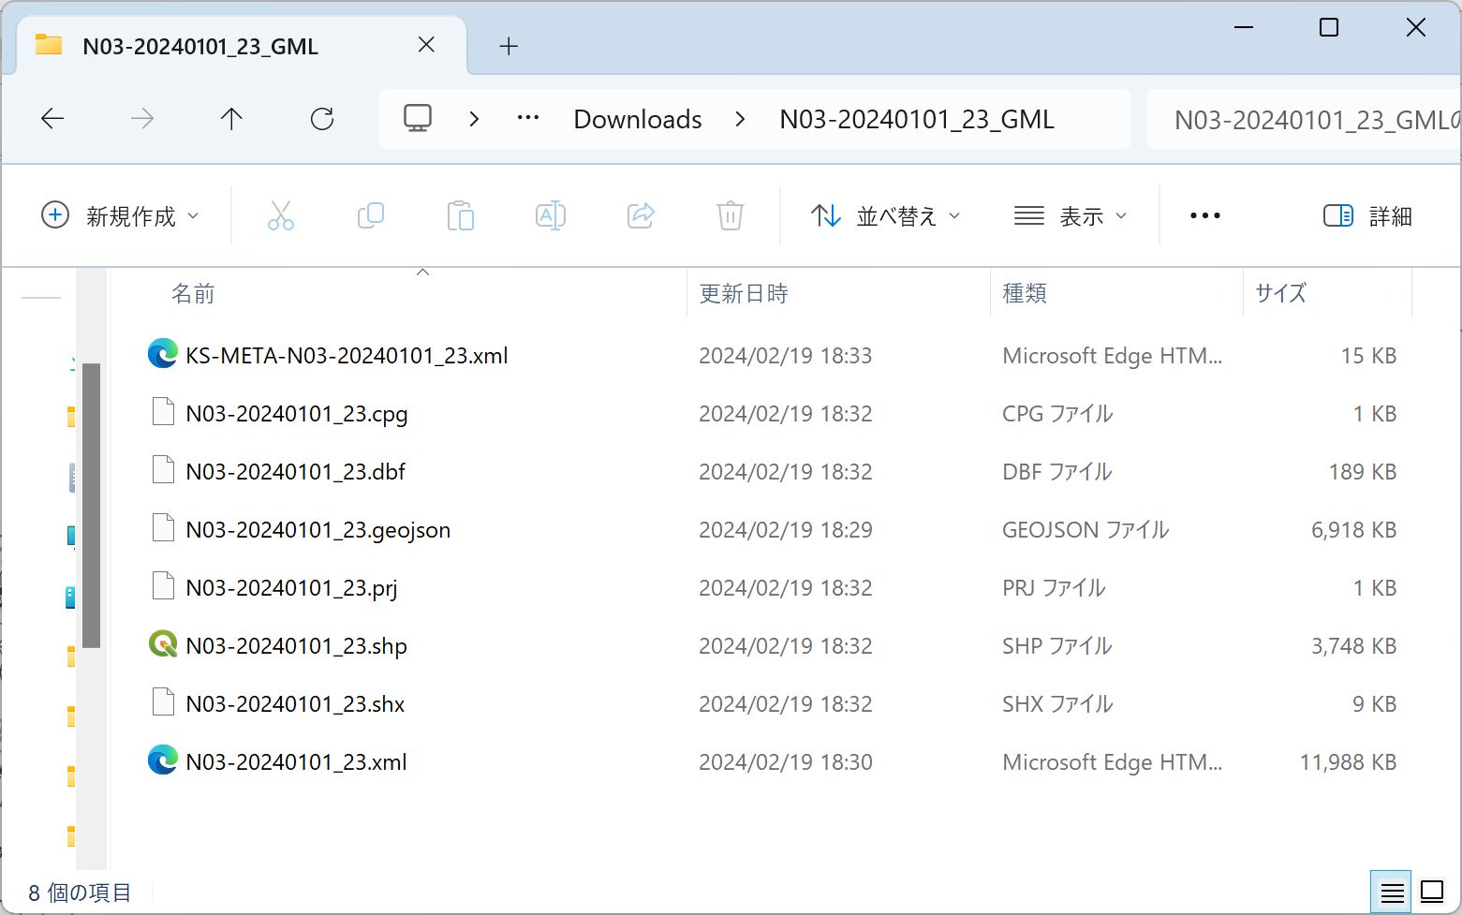The image size is (1462, 915).
Task: Select file N03-20240101_23.dbf
Action: (x=295, y=471)
